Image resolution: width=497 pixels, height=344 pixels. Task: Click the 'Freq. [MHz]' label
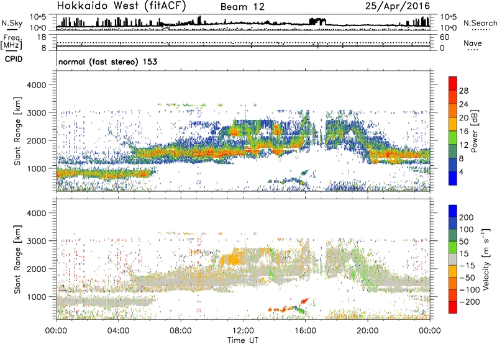pyautogui.click(x=11, y=42)
